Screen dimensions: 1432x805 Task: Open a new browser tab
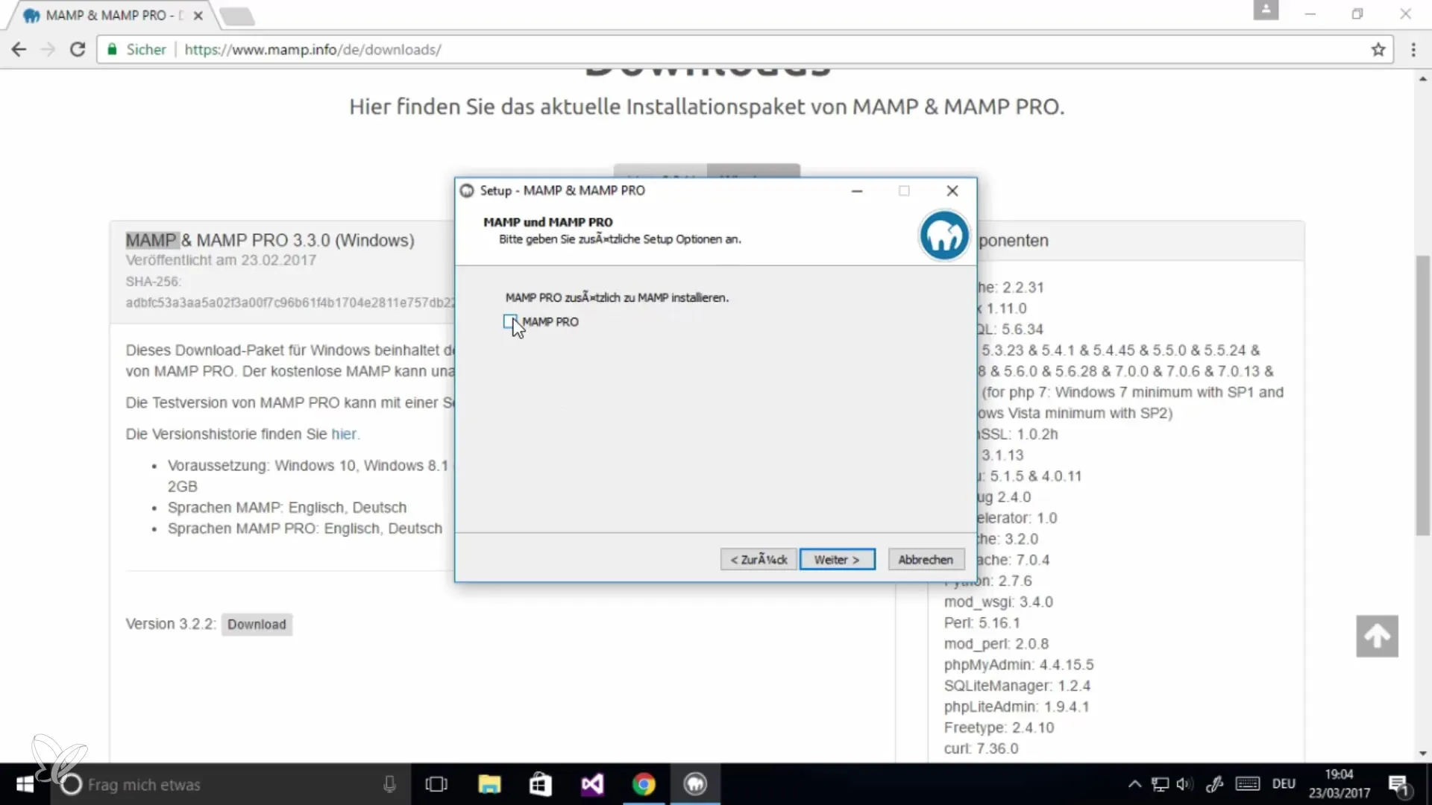(237, 16)
